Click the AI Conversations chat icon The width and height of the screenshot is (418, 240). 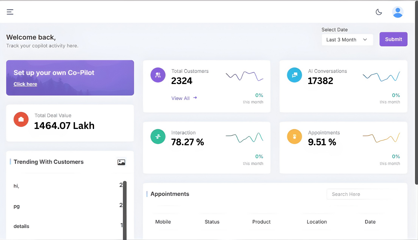(294, 75)
